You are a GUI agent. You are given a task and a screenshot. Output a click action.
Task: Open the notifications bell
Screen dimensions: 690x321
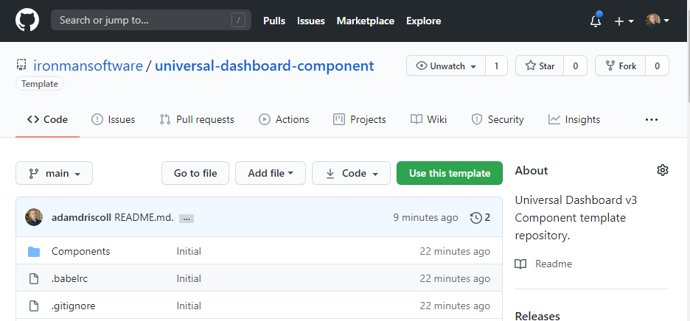click(x=596, y=21)
